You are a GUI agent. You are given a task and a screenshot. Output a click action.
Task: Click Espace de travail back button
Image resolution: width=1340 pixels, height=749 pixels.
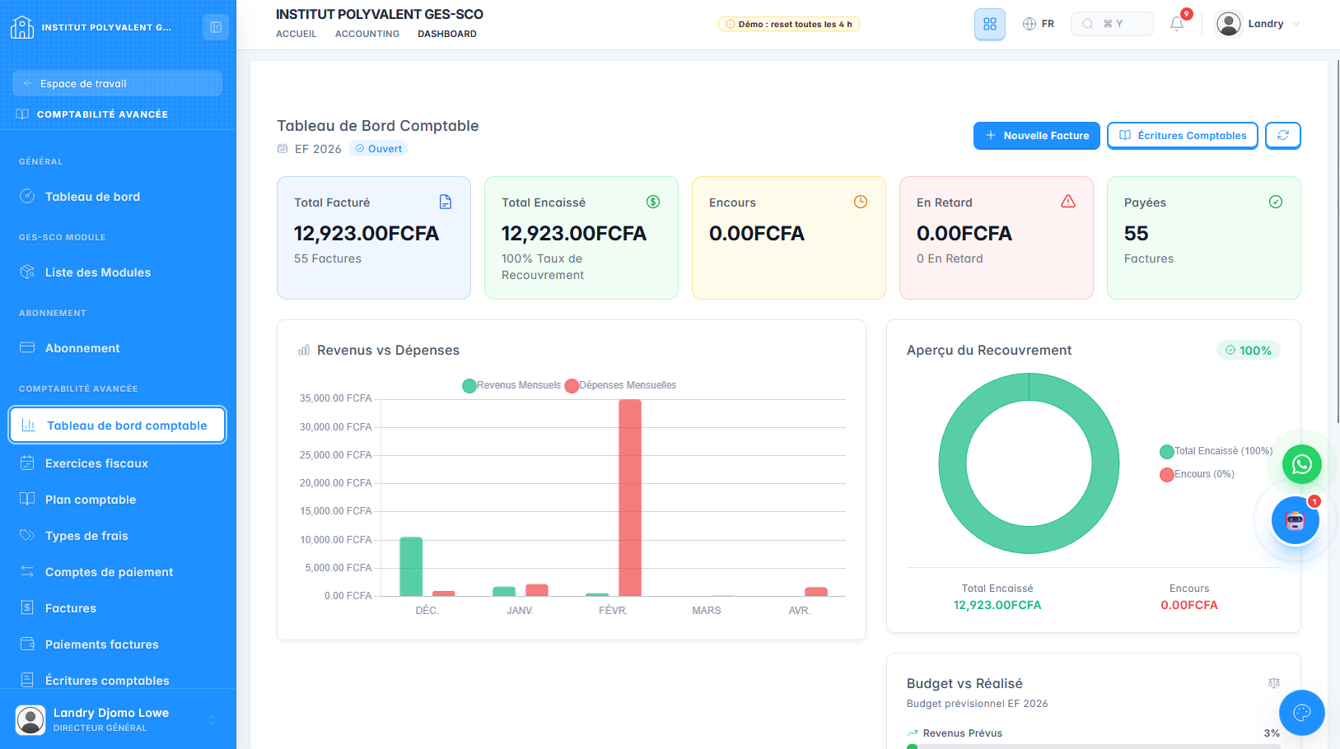118,83
